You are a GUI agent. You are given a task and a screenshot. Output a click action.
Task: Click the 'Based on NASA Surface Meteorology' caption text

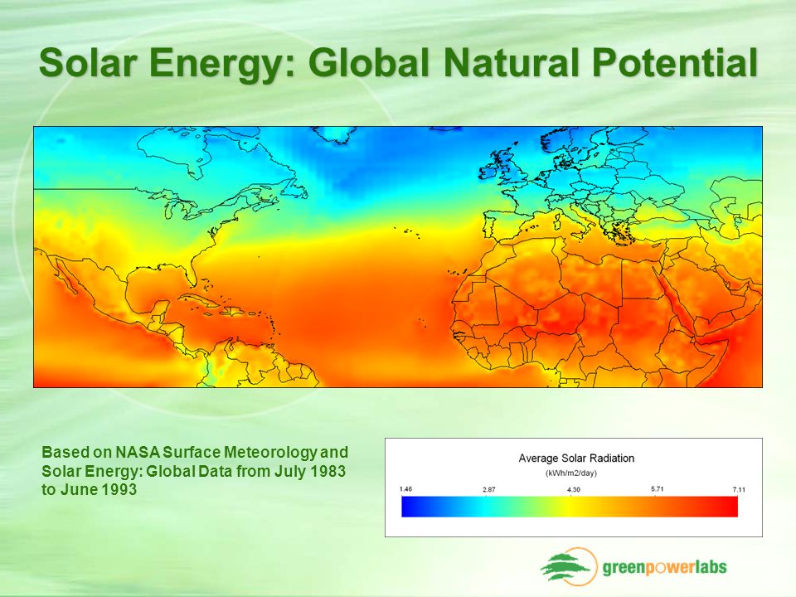point(195,471)
